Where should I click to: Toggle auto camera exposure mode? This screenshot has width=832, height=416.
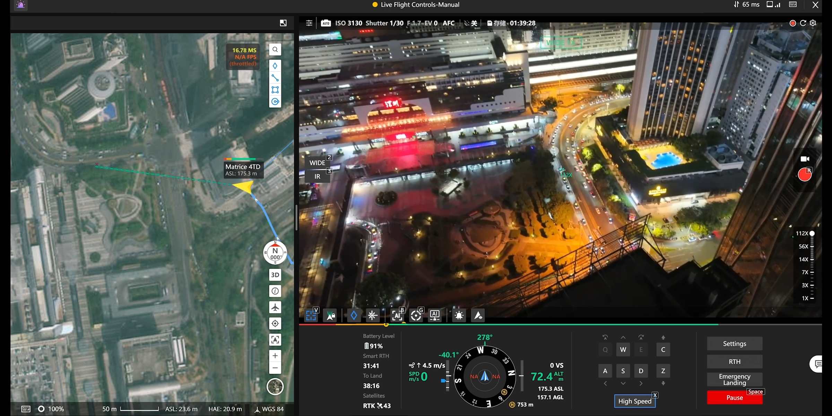(x=326, y=23)
